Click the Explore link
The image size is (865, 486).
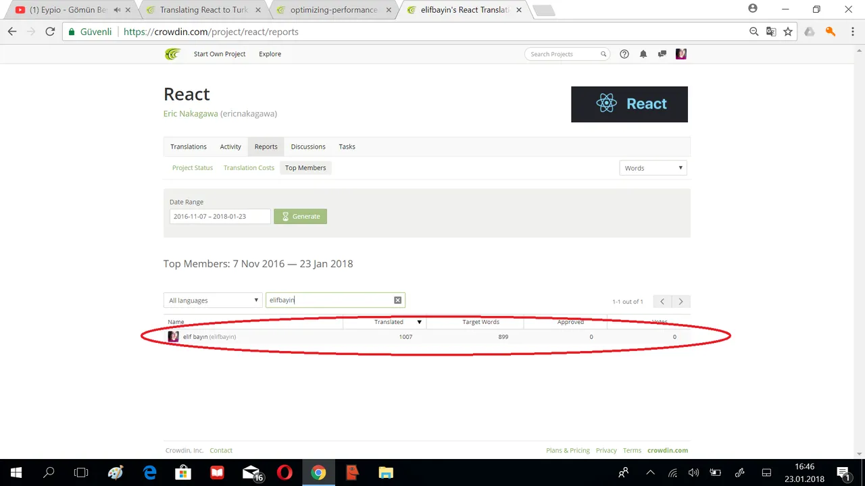pyautogui.click(x=270, y=54)
